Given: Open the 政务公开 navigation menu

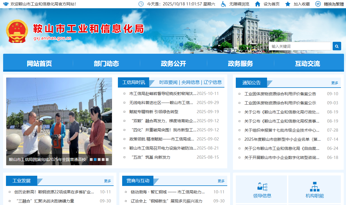Looking at the screenshot, I should click(x=173, y=64).
